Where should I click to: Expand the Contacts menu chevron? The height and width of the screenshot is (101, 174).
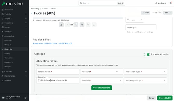26,72
